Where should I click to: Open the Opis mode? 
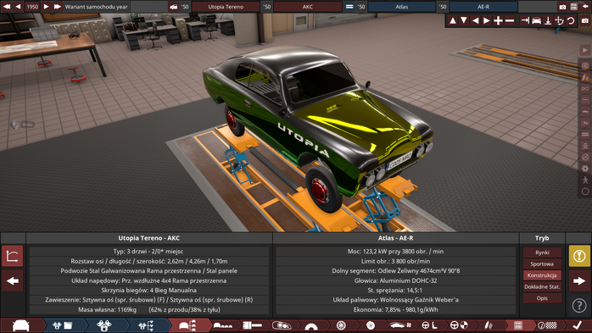click(542, 298)
